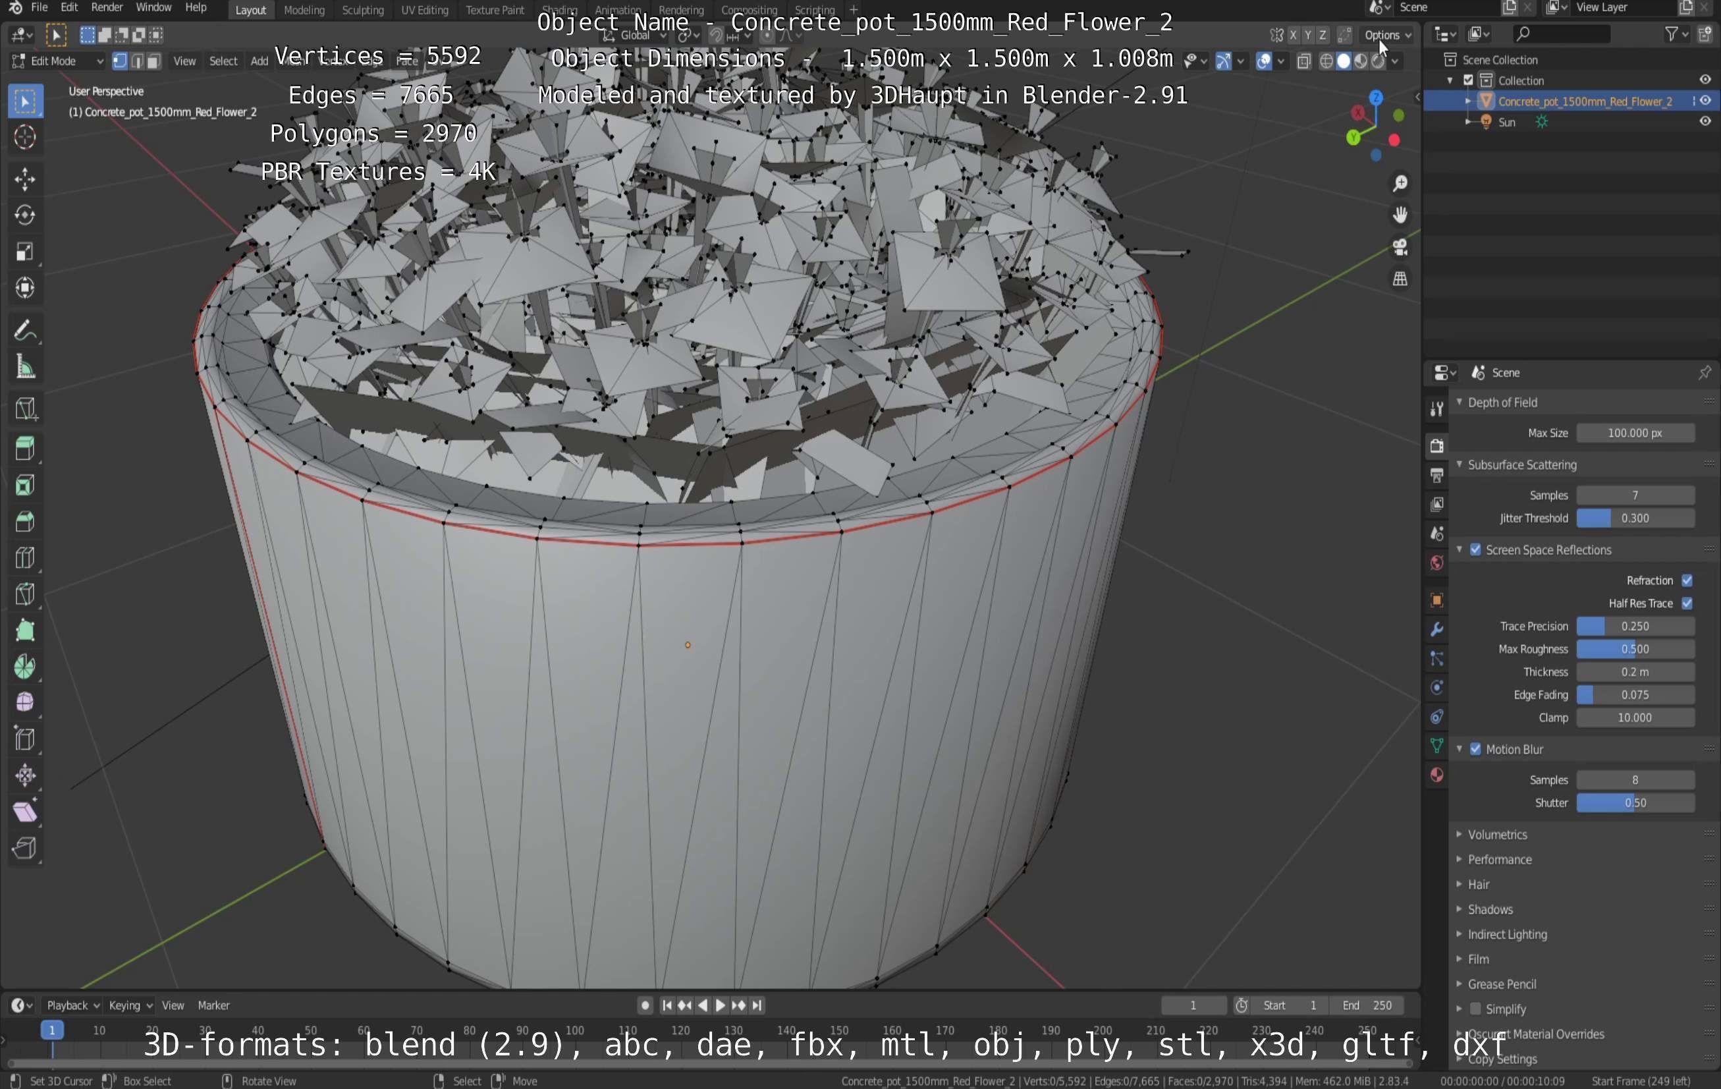Click the zoom magnifier viewport icon
The width and height of the screenshot is (1721, 1089).
coord(1400,184)
